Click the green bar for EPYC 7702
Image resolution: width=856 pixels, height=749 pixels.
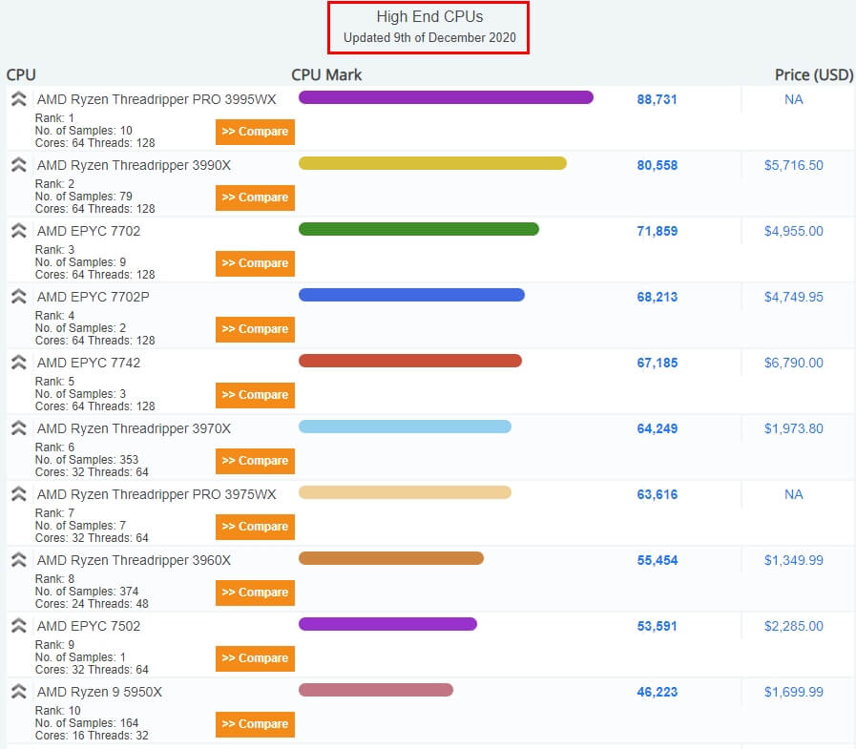419,229
